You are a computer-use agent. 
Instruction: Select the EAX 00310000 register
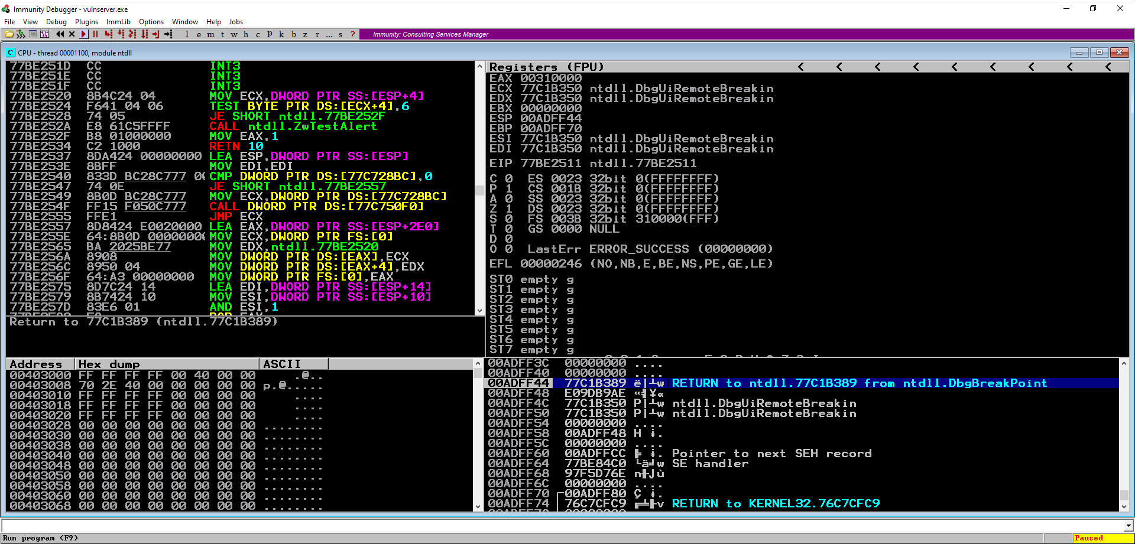pyautogui.click(x=536, y=78)
